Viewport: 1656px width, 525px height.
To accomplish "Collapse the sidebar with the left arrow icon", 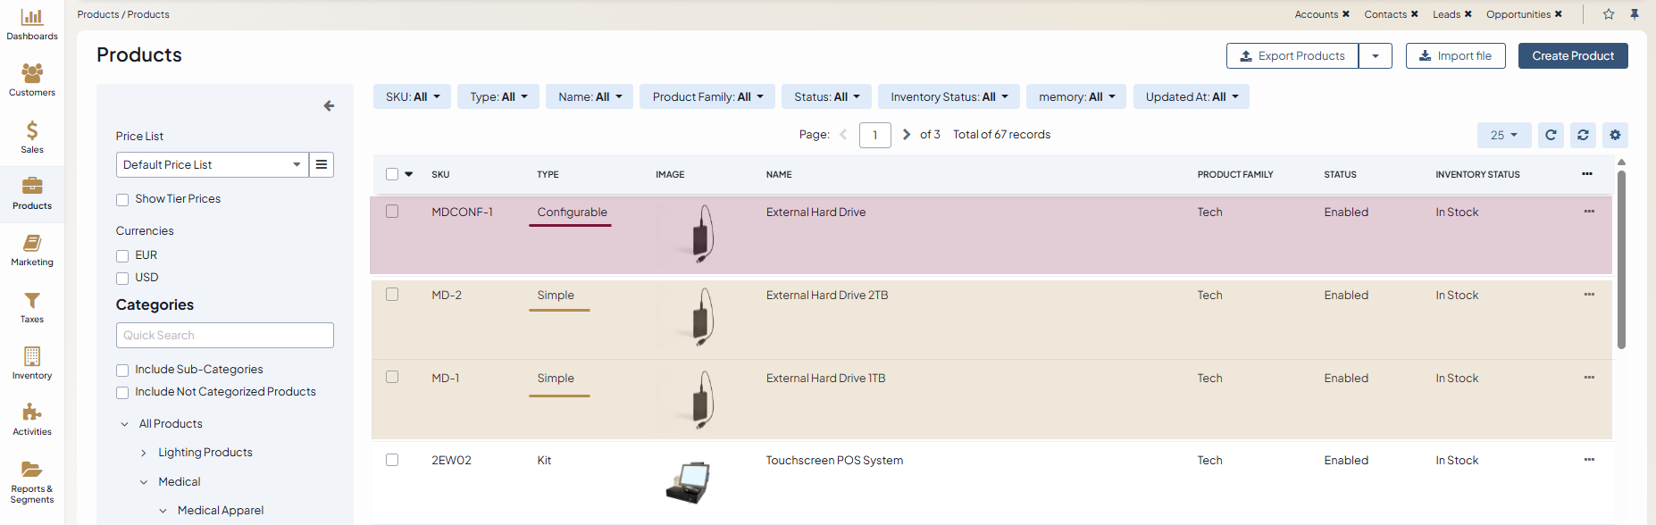I will (329, 105).
